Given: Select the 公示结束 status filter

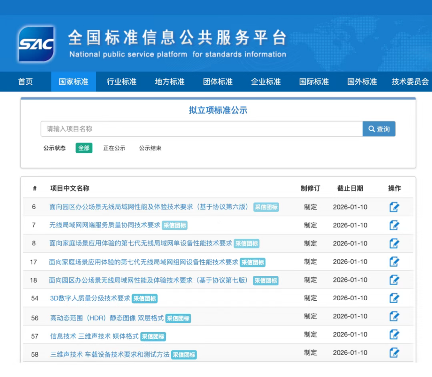Looking at the screenshot, I should 150,148.
